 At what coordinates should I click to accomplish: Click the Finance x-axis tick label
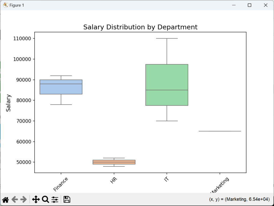[x=61, y=184]
